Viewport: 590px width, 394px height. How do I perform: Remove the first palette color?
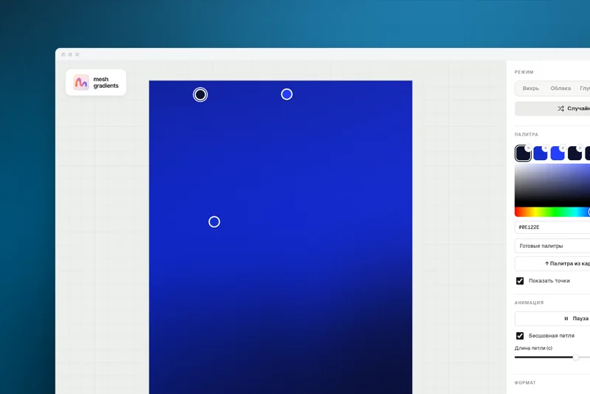point(528,148)
